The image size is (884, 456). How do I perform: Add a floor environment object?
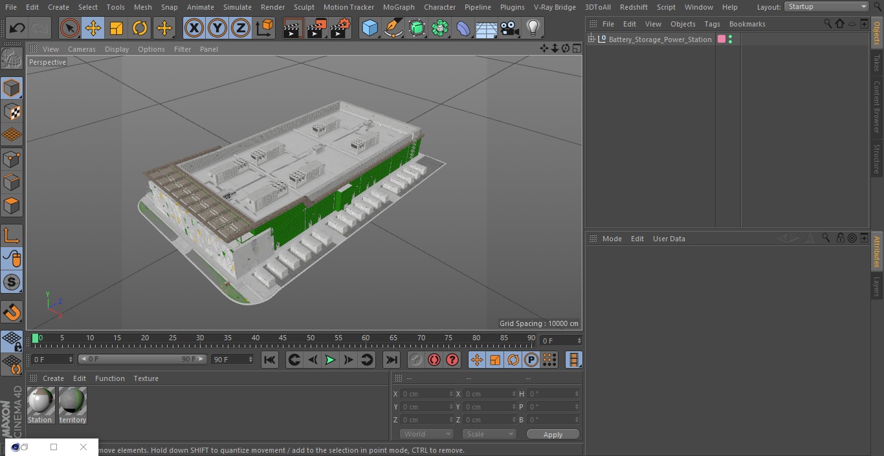[x=487, y=28]
